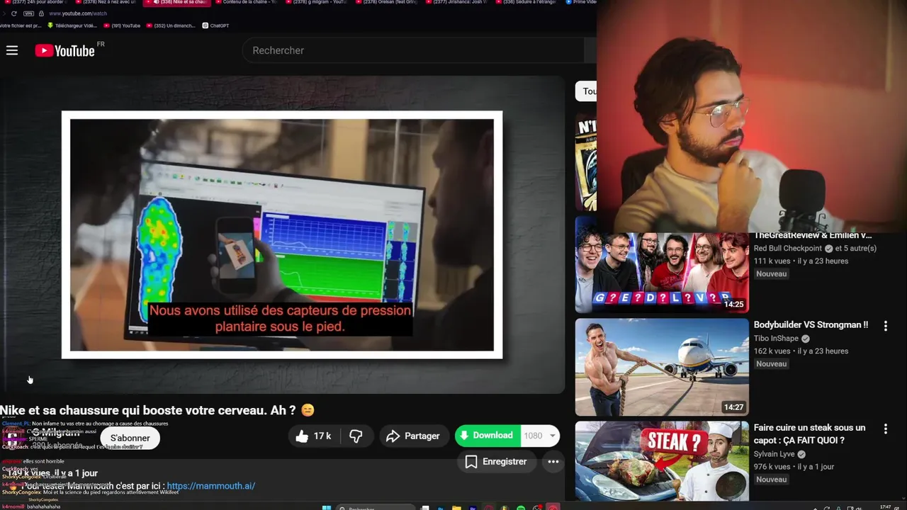Screen dimensions: 907x510
Task: Open the site info lock icon
Action: (41, 13)
